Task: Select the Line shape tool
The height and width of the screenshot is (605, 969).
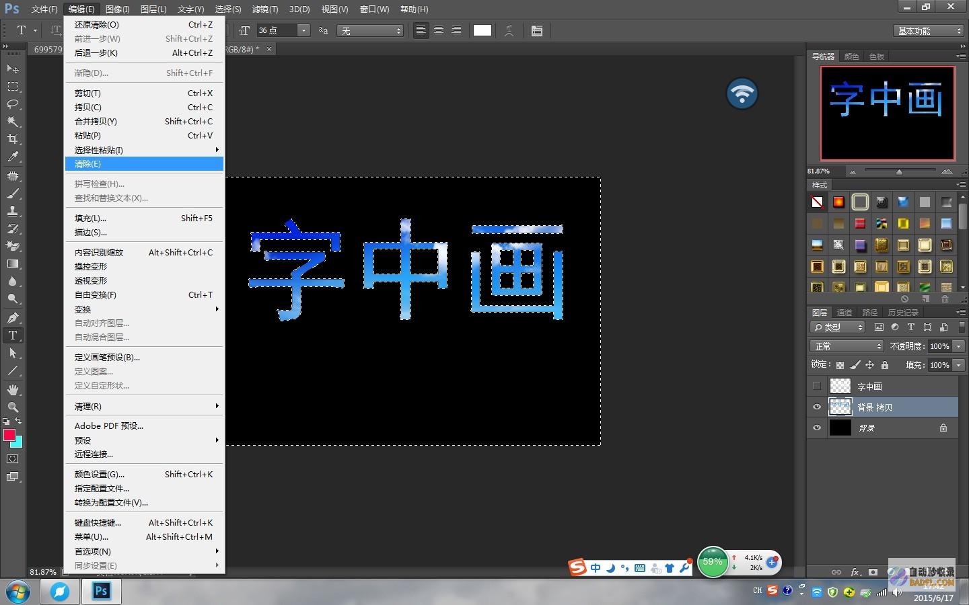Action: click(x=13, y=370)
